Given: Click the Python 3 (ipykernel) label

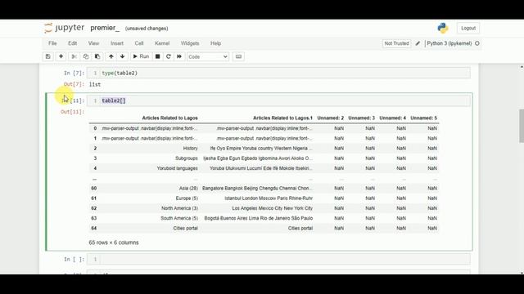Looking at the screenshot, I should (449, 43).
